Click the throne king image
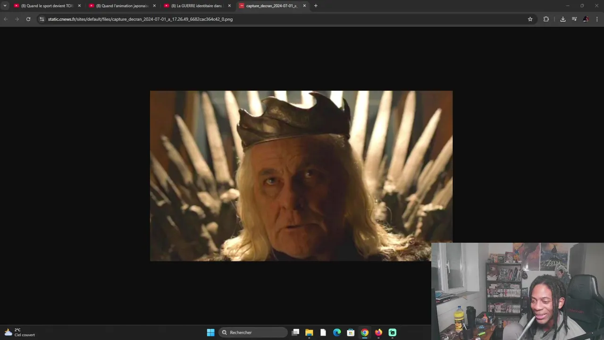The image size is (604, 340). click(x=301, y=176)
